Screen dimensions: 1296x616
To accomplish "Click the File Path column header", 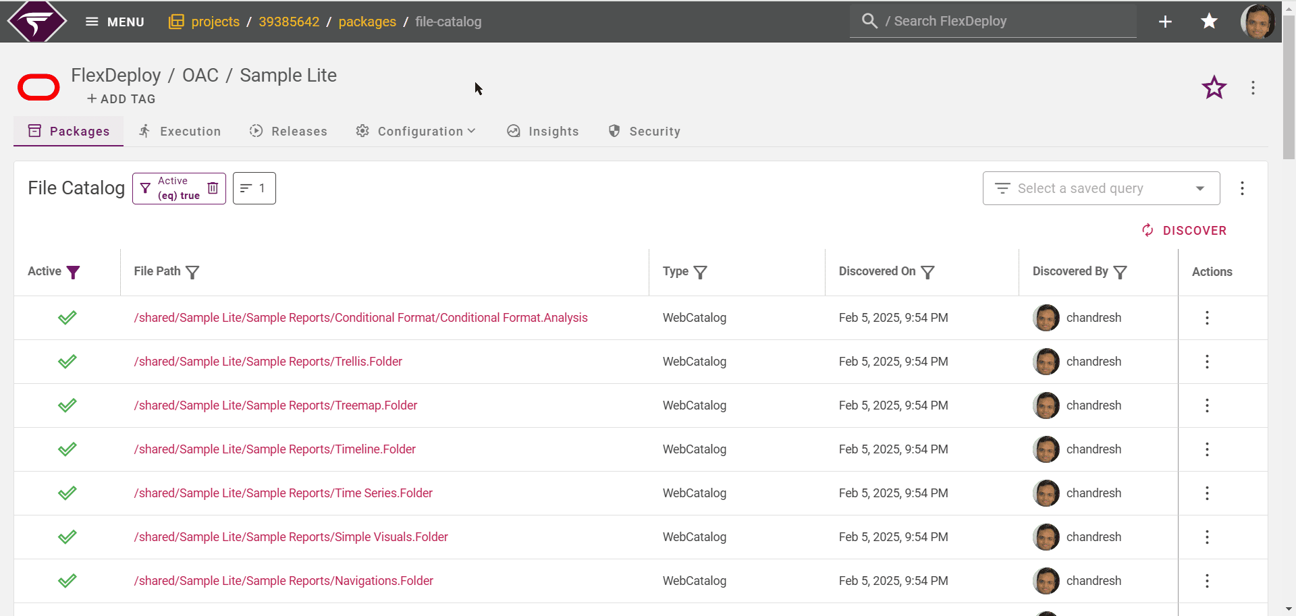I will coord(157,271).
